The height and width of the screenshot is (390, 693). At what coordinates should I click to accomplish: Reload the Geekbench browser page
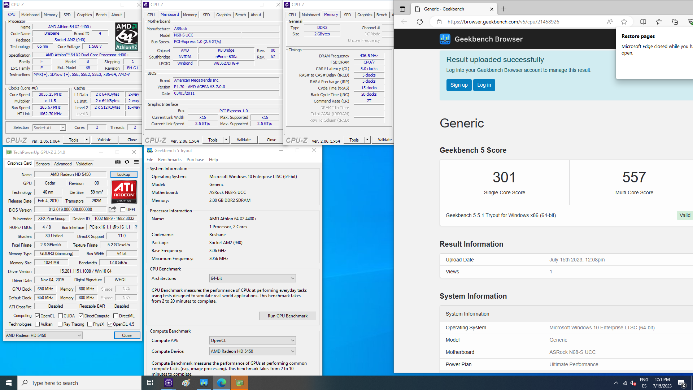pyautogui.click(x=420, y=22)
